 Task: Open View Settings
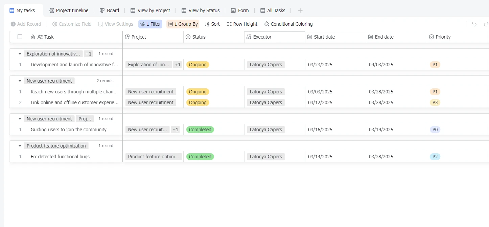(116, 24)
